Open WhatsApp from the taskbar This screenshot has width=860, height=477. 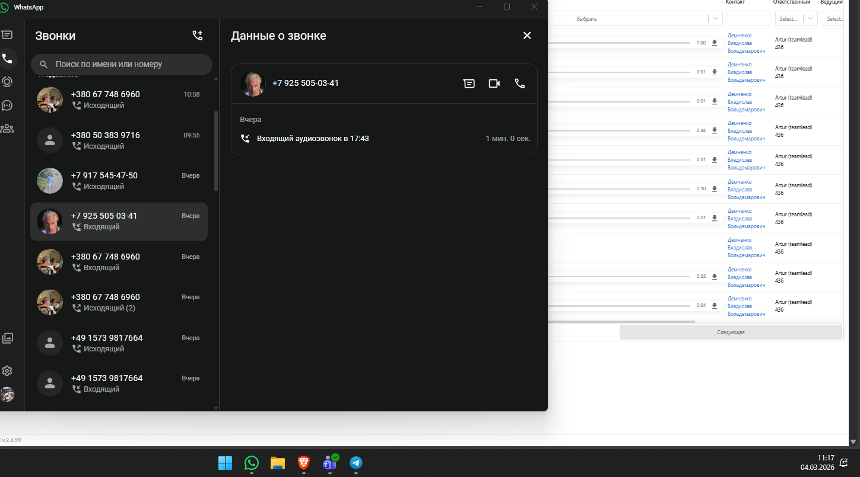(x=252, y=463)
